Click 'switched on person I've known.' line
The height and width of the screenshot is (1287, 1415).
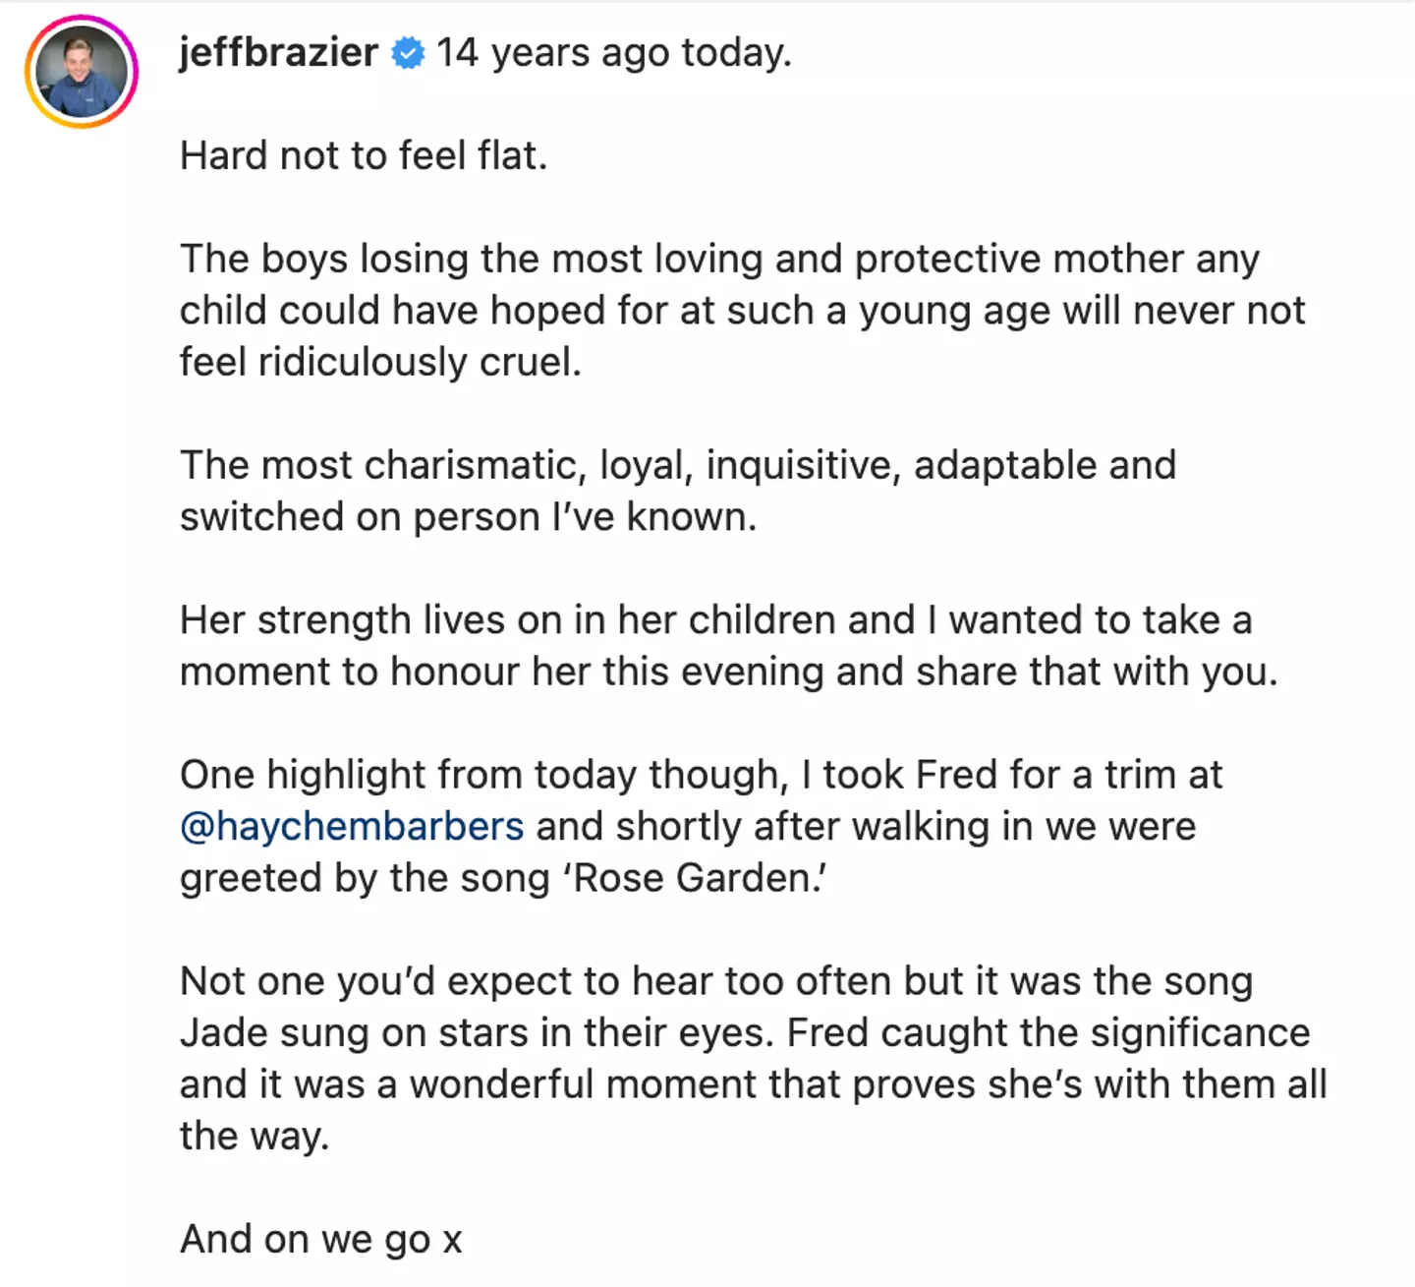468,517
